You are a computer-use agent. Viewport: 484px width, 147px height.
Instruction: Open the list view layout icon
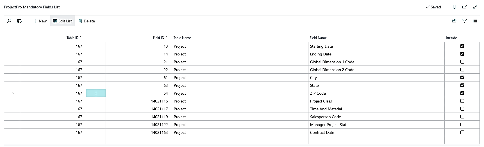475,21
